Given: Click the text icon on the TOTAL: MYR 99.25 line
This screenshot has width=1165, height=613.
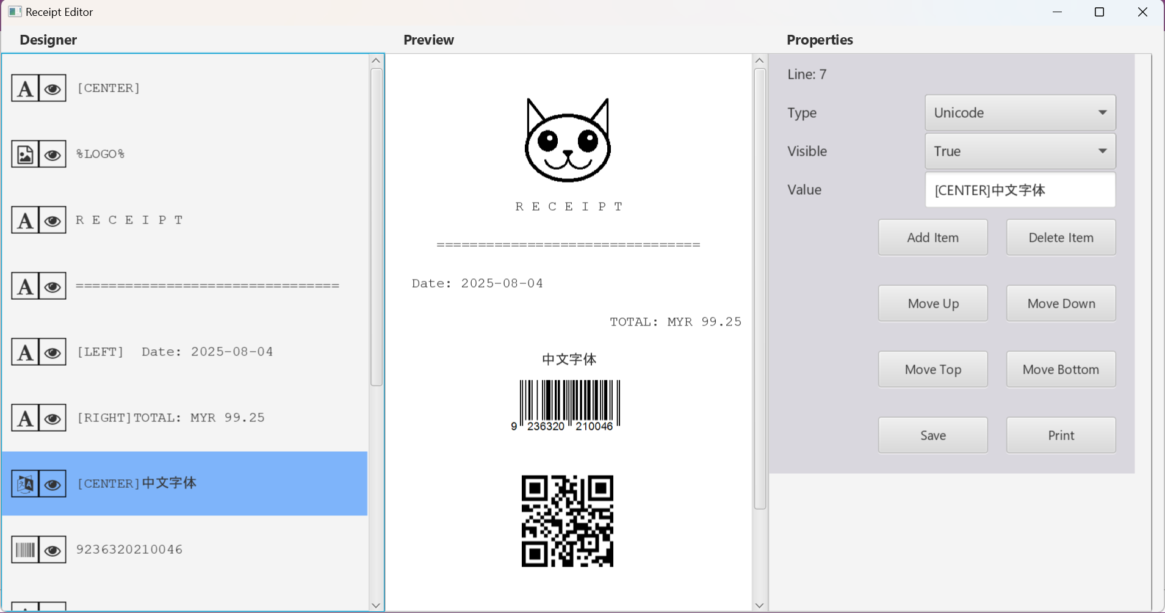Looking at the screenshot, I should (x=24, y=418).
